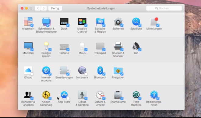Open the Tastatur keyboard icon
Image resolution: width=201 pixels, height=118 pixels.
pos(64,47)
